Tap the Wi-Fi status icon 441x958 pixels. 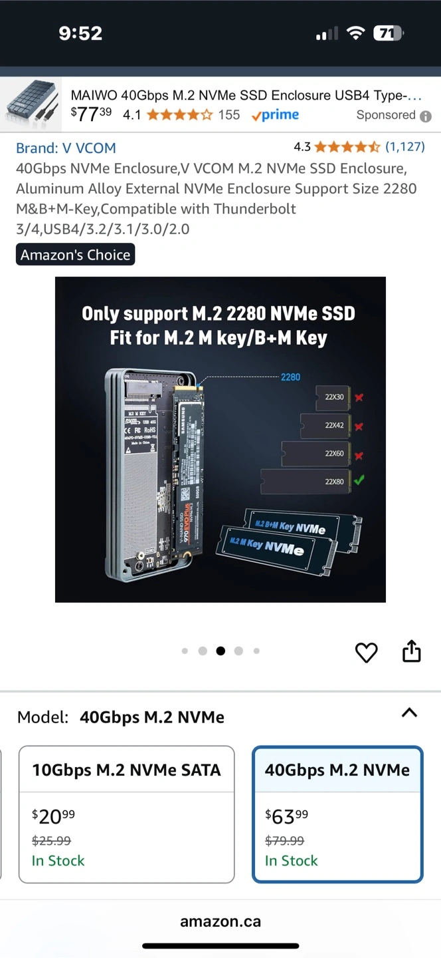(x=356, y=33)
